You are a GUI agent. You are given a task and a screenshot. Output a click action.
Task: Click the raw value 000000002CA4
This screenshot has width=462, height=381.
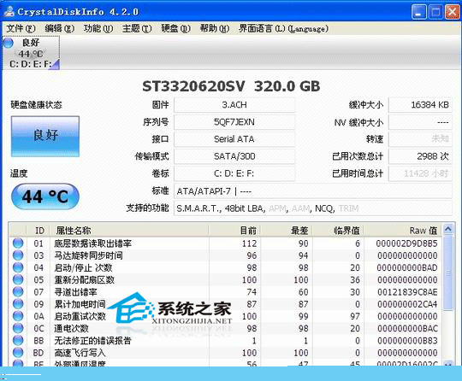pos(407,304)
